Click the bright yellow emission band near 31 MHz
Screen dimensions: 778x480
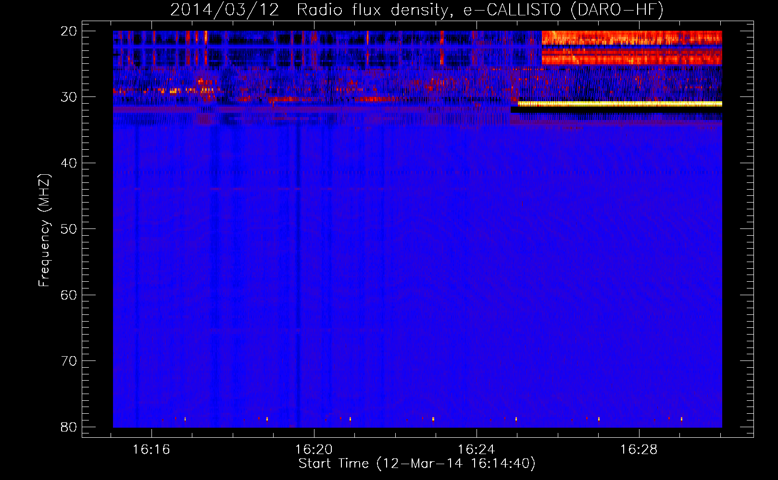(x=620, y=104)
